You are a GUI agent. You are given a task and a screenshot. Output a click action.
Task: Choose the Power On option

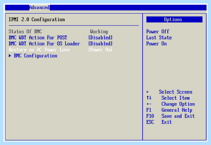[x=156, y=44]
